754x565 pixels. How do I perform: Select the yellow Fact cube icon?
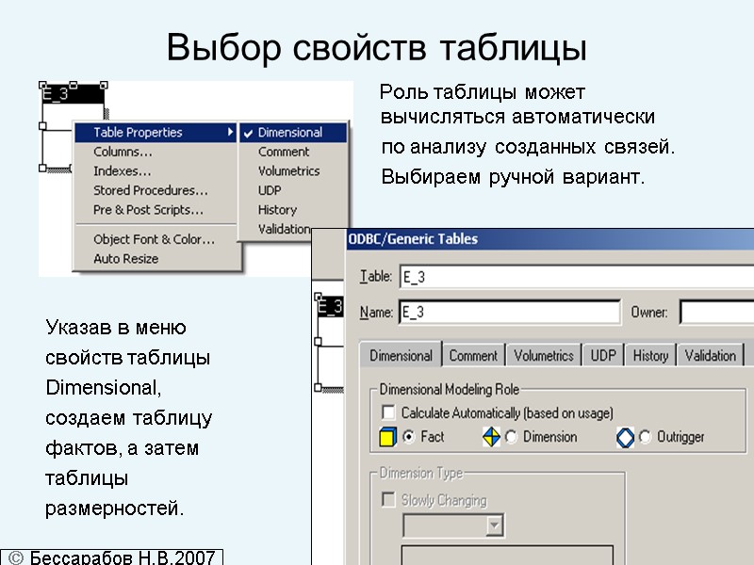point(386,437)
